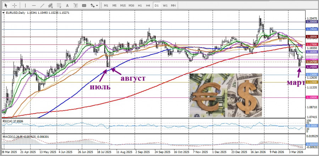Click the euro and dollar image
319x156 pixels.
(226, 95)
